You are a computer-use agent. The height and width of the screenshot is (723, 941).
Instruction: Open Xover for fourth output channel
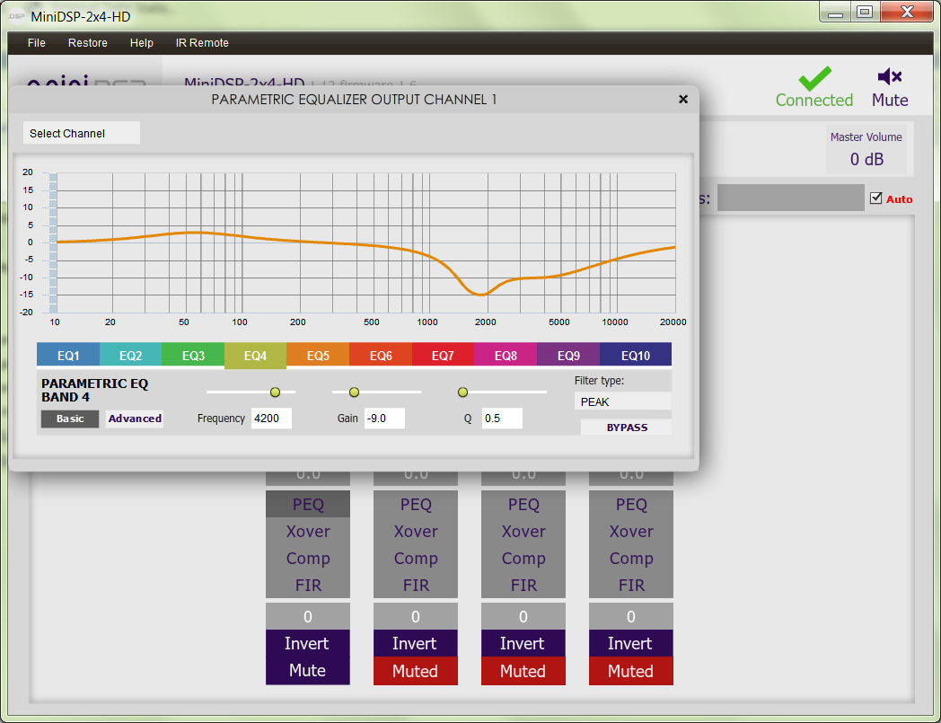click(x=631, y=532)
